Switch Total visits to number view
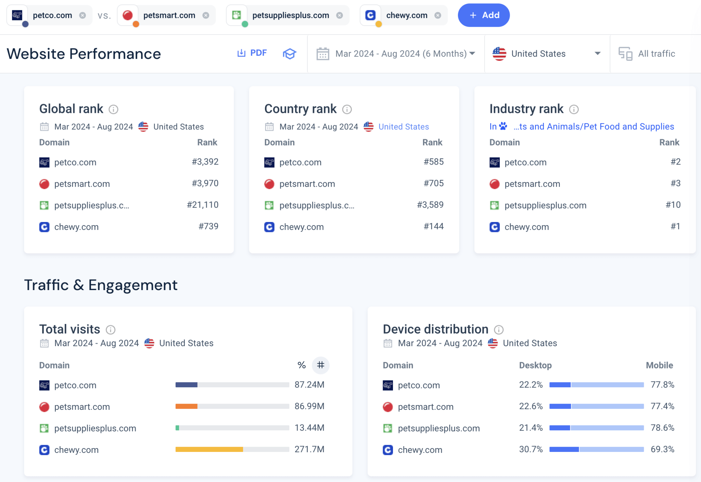Image resolution: width=701 pixels, height=482 pixels. point(321,365)
